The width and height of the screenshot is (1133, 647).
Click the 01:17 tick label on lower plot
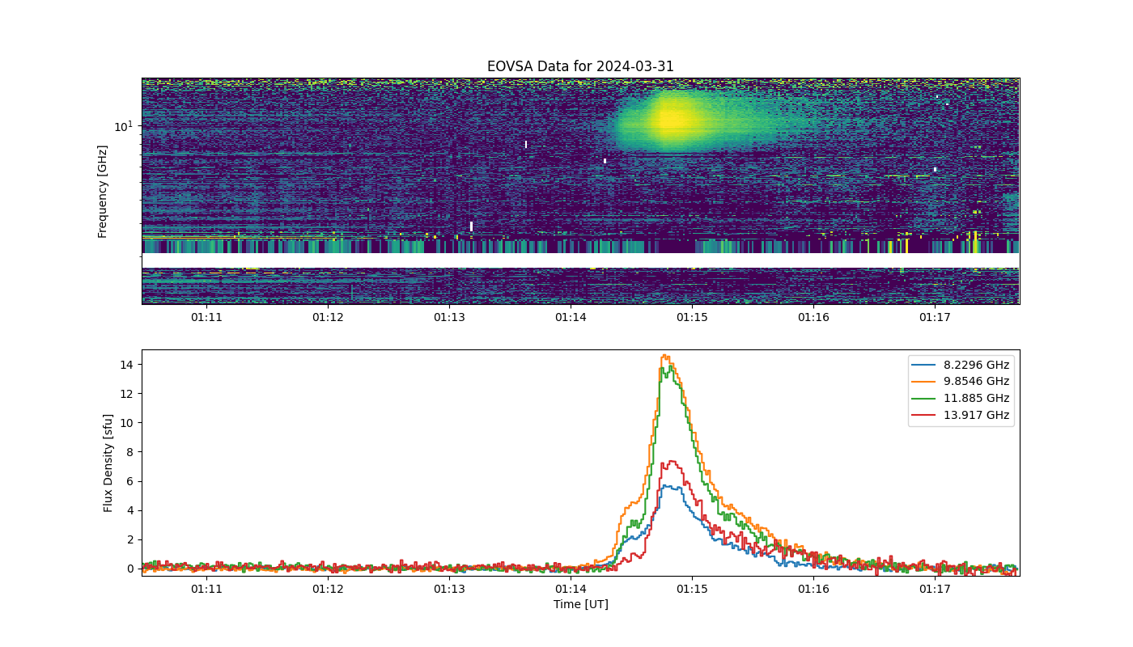(935, 588)
